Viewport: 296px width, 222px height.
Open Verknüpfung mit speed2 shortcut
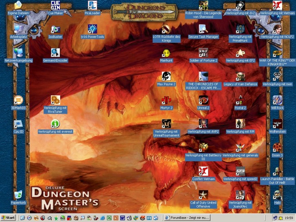click(240, 171)
